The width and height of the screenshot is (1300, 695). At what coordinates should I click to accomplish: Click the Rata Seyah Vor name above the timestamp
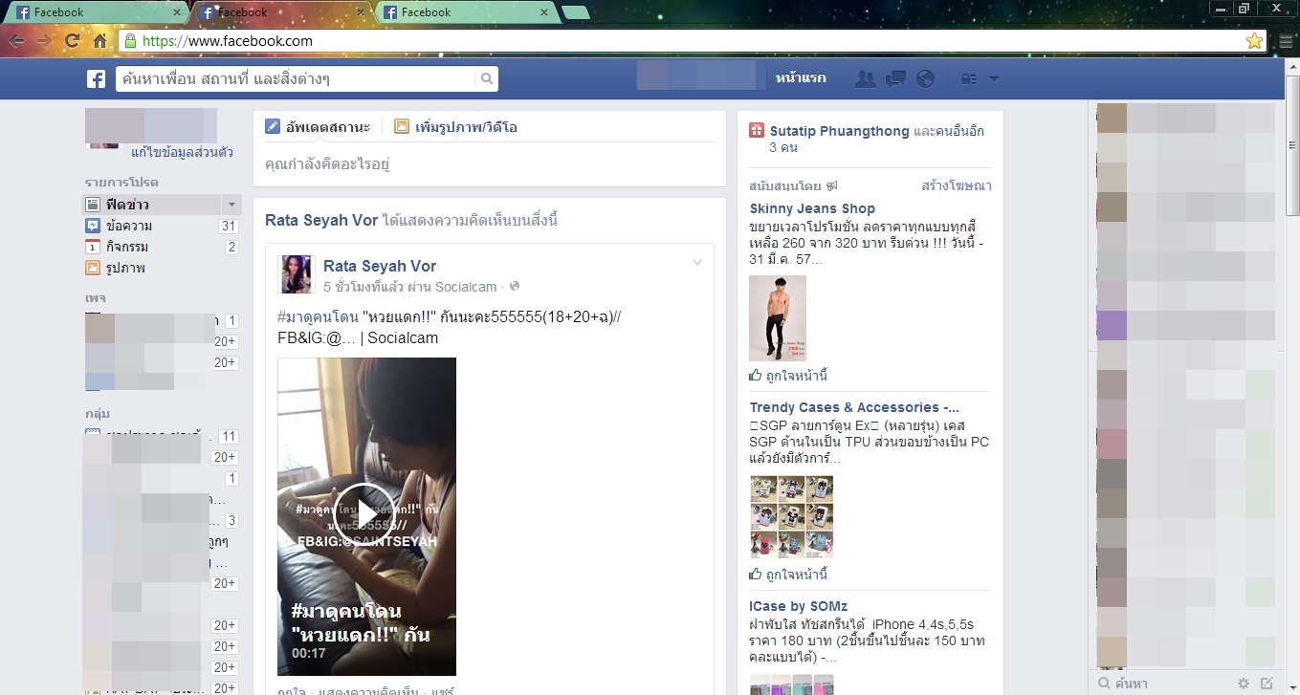[x=380, y=266]
